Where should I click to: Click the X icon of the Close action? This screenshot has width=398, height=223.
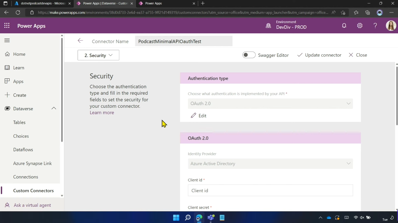point(351,55)
